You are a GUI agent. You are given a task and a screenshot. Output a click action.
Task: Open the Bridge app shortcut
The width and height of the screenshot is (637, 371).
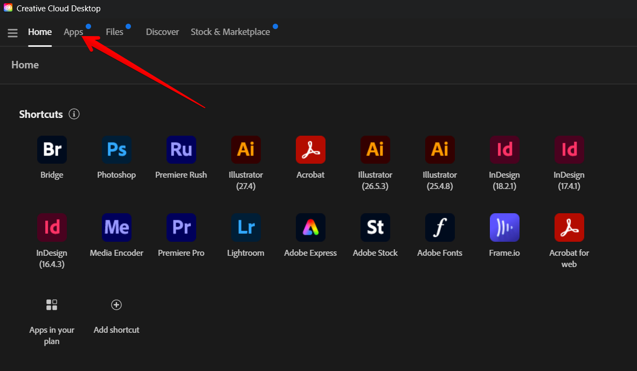click(x=52, y=149)
